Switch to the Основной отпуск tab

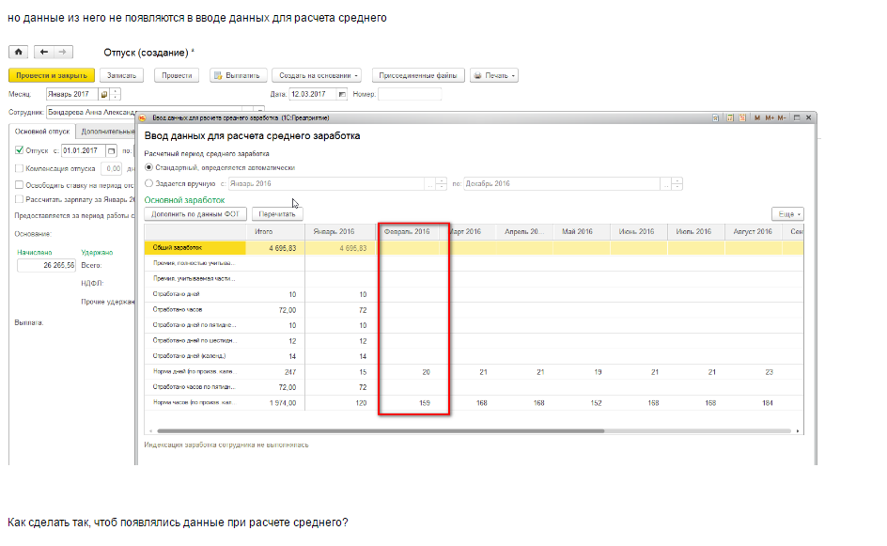coord(43,132)
